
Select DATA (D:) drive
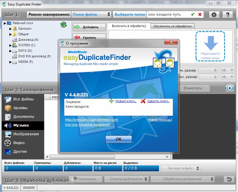point(25,51)
